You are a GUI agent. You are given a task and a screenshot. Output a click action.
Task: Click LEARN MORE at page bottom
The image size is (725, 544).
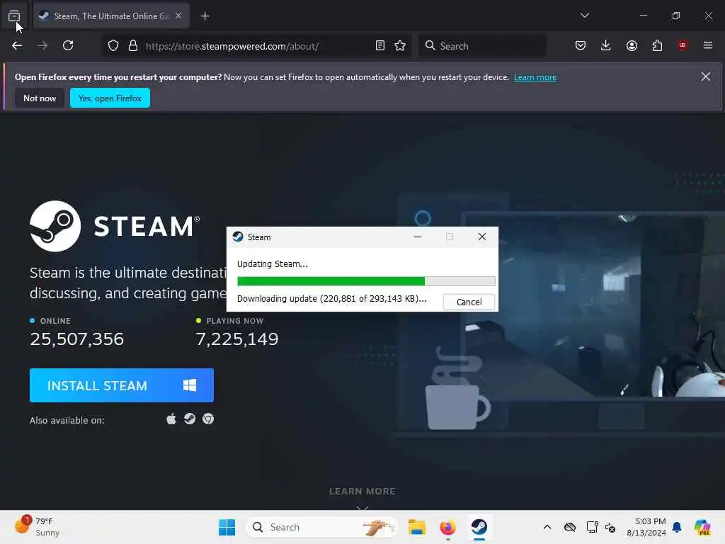(362, 492)
